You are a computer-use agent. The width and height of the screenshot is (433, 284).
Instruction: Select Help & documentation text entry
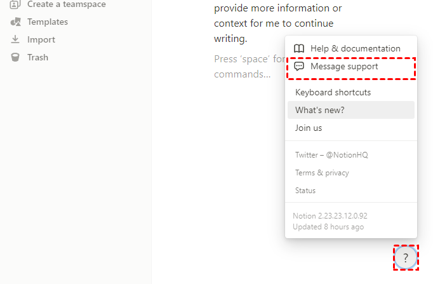[355, 48]
